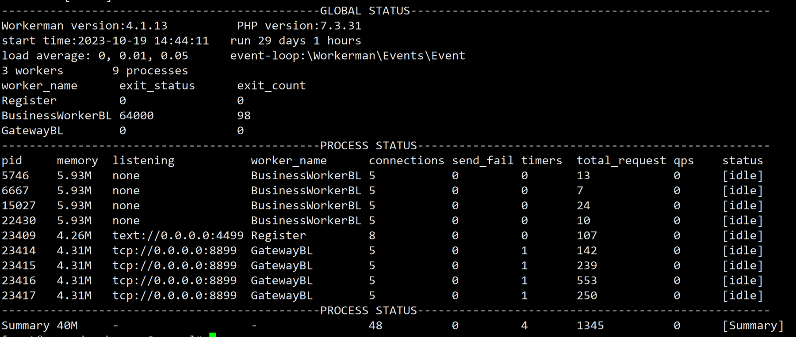Screen dimensions: 796x337
Task: Click the exit count value 98
Action: (x=244, y=116)
